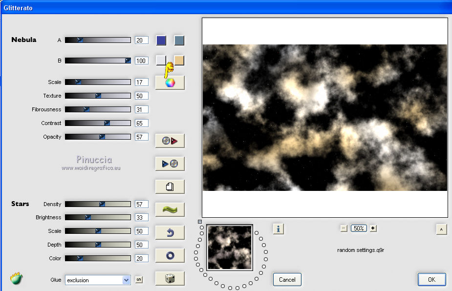Click the 50% zoom level box
Screen dimensions: 452x291
coord(359,229)
